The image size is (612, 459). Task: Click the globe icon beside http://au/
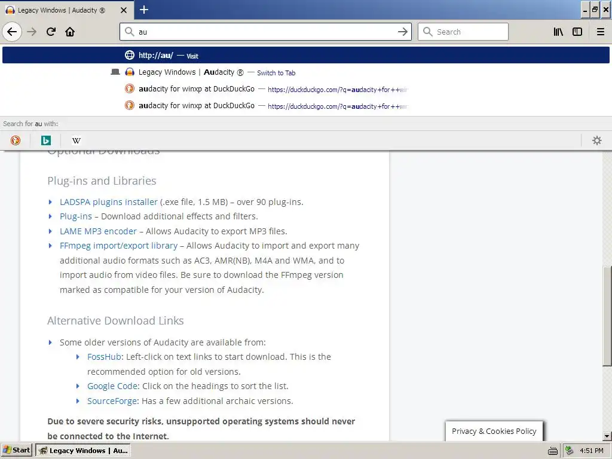pyautogui.click(x=130, y=55)
